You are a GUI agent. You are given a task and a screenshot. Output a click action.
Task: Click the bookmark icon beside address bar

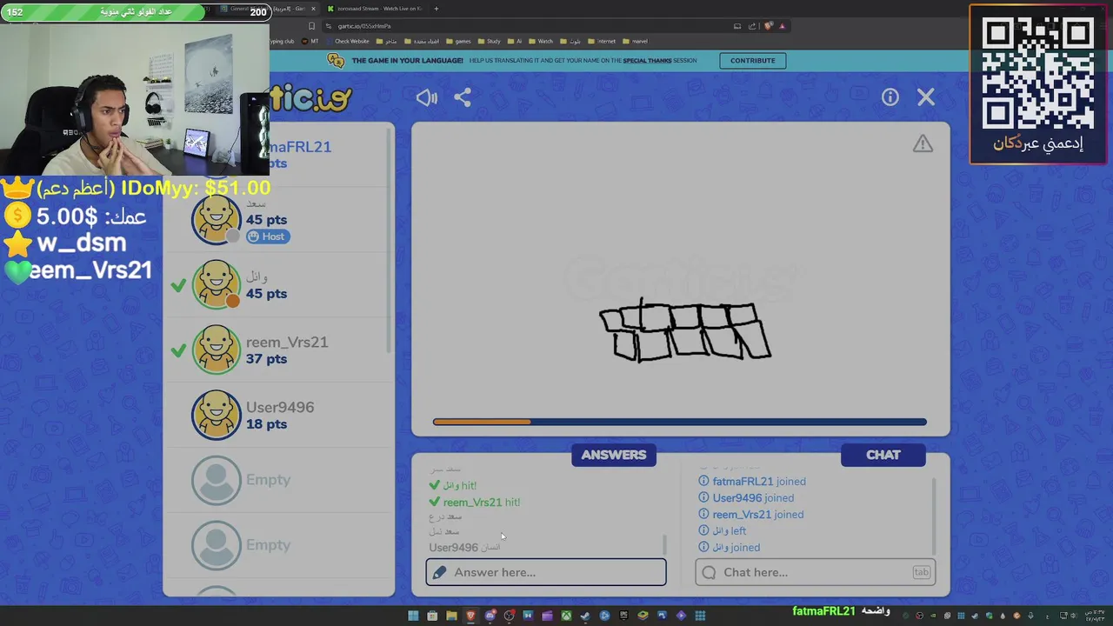(x=311, y=26)
